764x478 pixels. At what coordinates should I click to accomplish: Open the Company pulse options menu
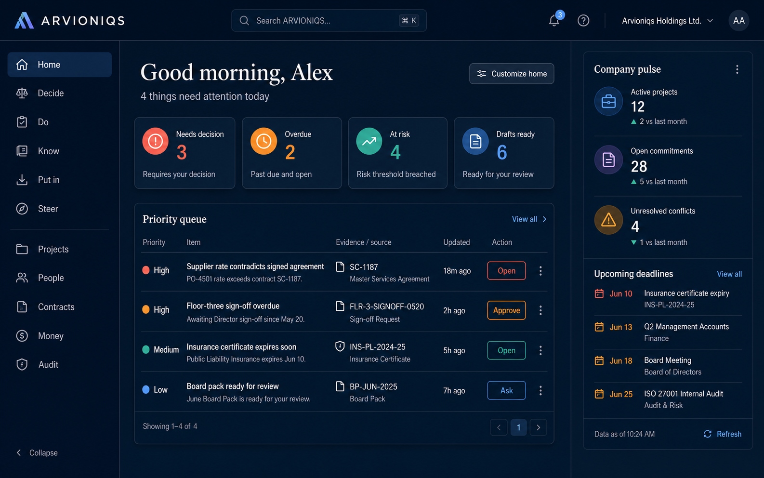(737, 69)
